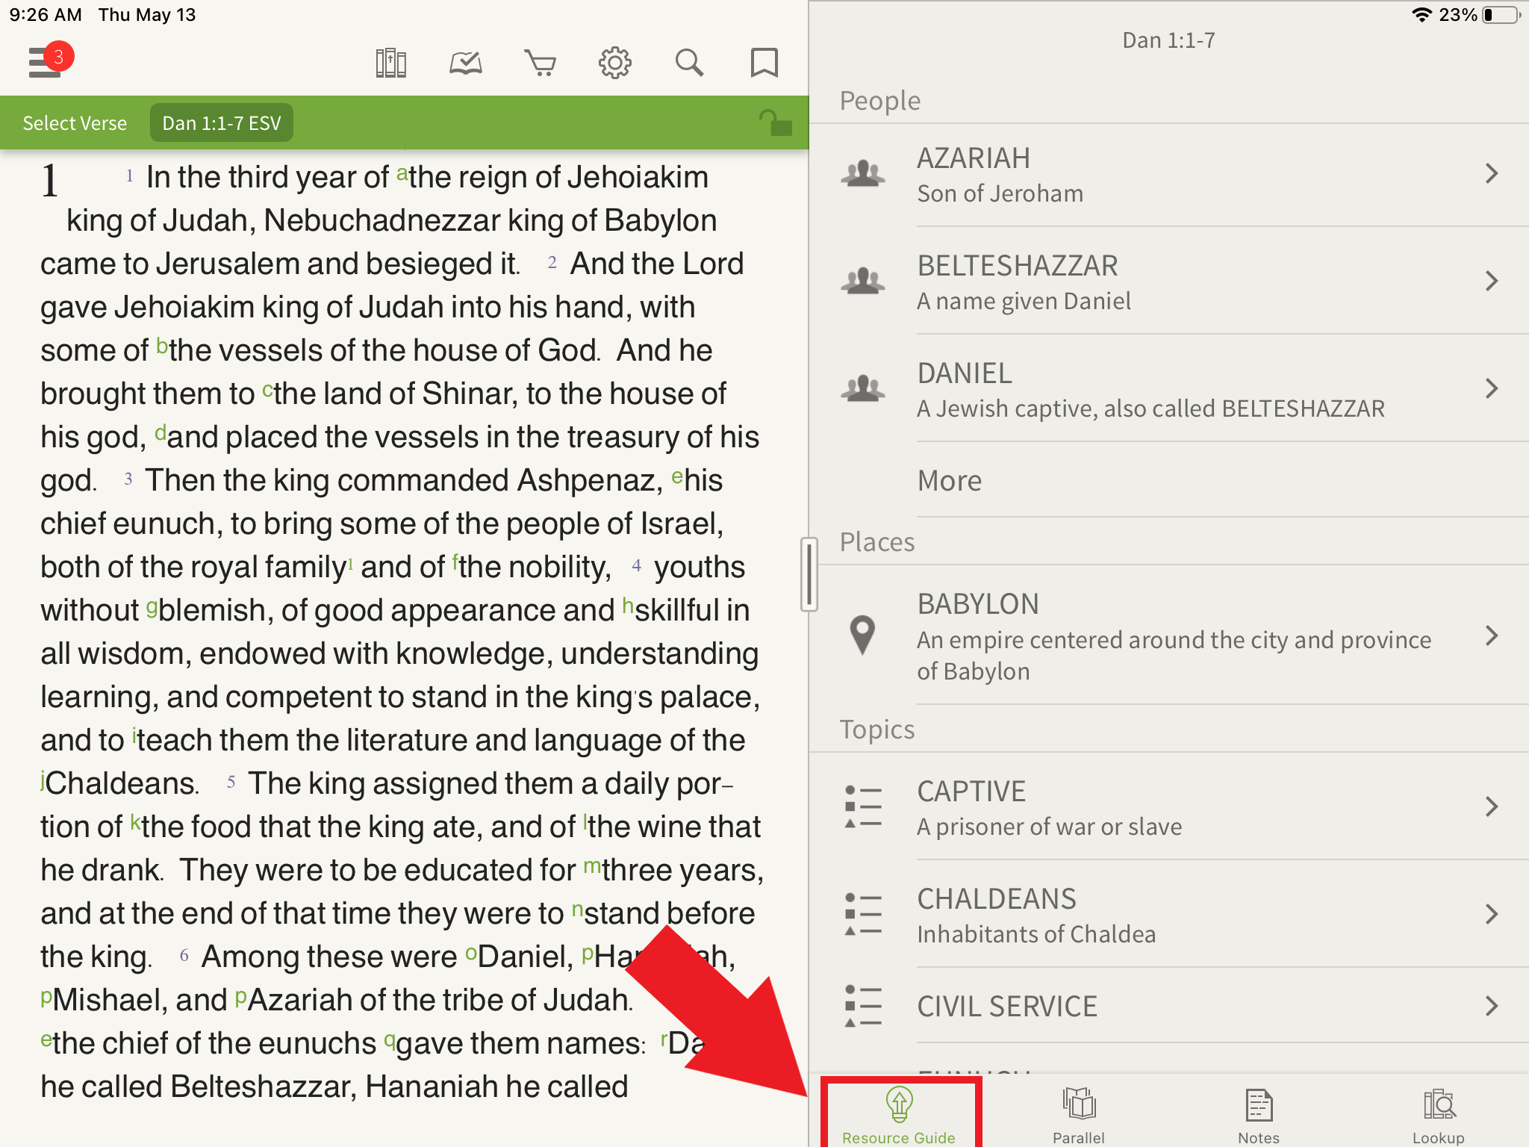Viewport: 1529px width, 1147px height.
Task: Open the Dan 1:1-7 ESV reference selector
Action: (x=222, y=123)
